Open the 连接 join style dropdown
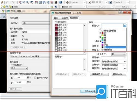 [114, 65]
